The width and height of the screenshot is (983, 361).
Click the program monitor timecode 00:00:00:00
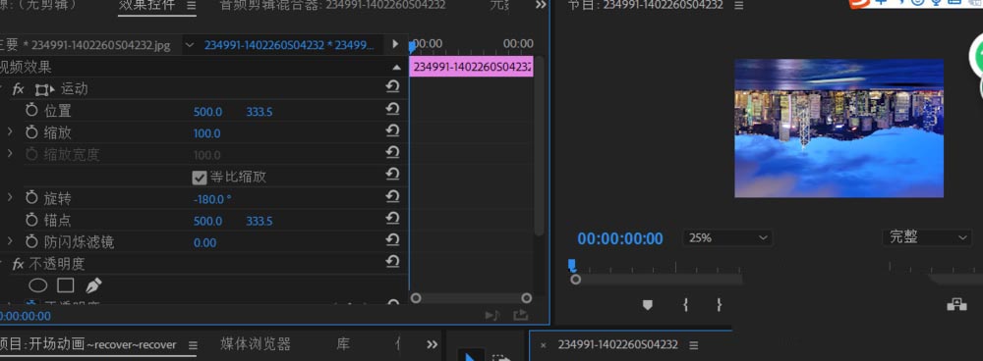[620, 238]
